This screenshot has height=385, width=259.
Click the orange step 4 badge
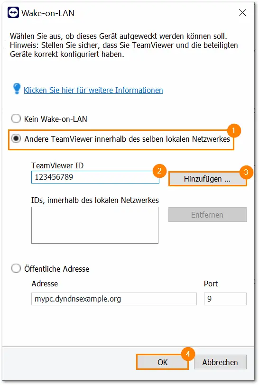[188, 354]
